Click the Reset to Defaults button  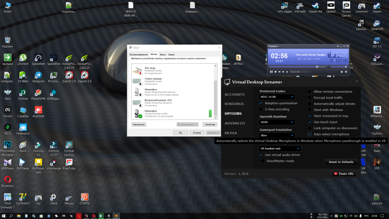[x=341, y=162]
